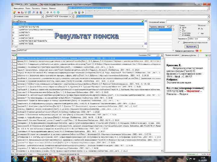Open Firefox from taskbar
Screen dimensions: 217x162
[x=45, y=159]
